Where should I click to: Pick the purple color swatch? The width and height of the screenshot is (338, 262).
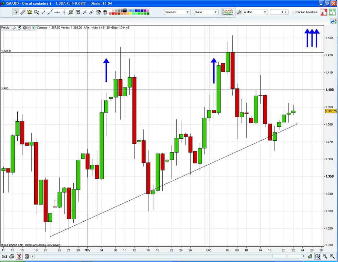145,11
